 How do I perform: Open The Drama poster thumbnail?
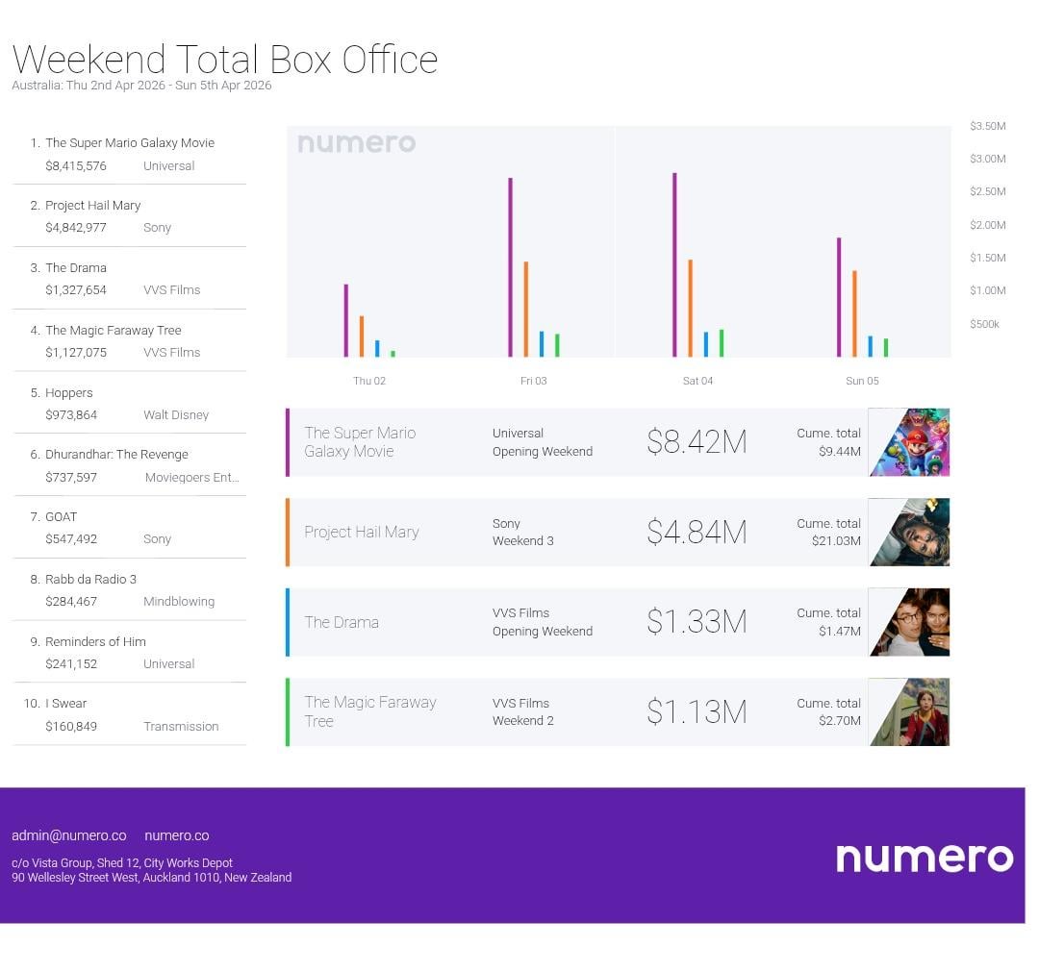coord(909,622)
